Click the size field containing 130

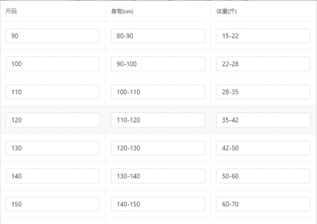tap(53, 148)
